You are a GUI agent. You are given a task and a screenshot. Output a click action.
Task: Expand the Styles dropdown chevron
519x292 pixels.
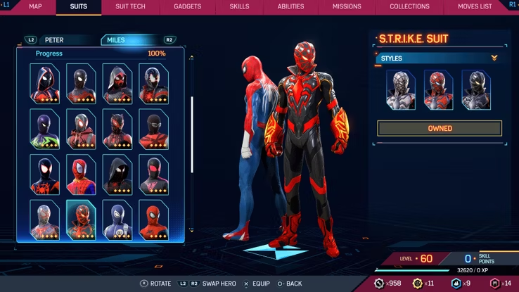494,58
